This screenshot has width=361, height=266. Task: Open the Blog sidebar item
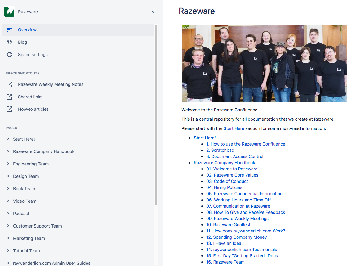pyautogui.click(x=78, y=42)
